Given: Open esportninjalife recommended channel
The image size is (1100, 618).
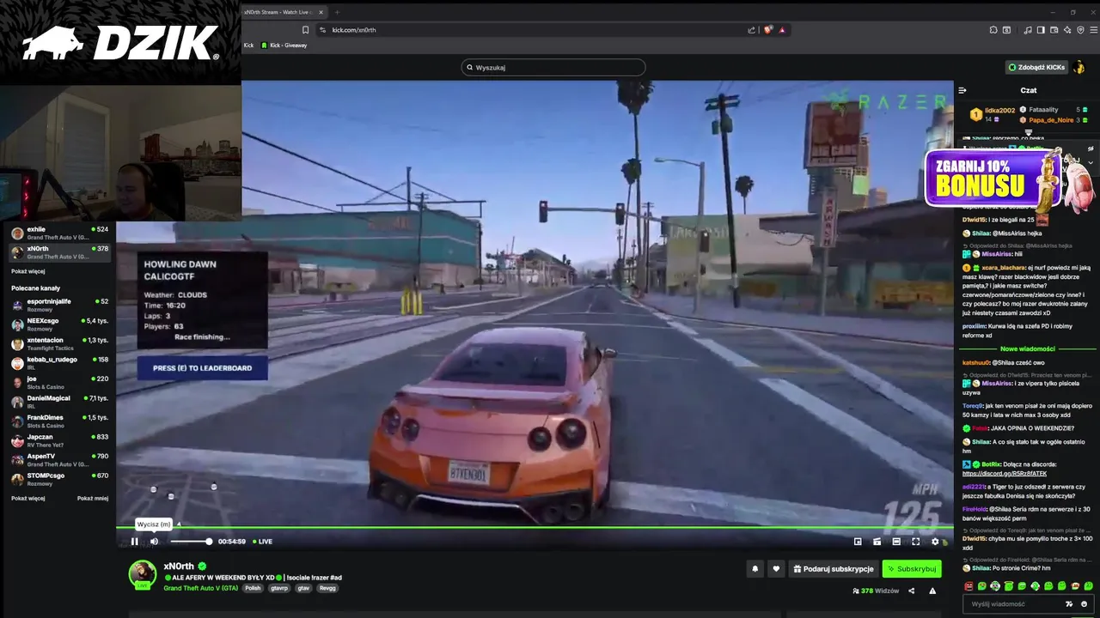Looking at the screenshot, I should point(60,306).
